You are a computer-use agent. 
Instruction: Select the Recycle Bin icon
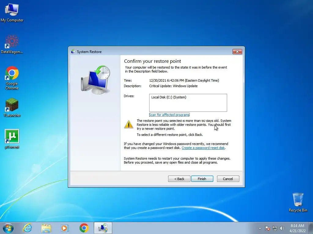click(x=298, y=202)
